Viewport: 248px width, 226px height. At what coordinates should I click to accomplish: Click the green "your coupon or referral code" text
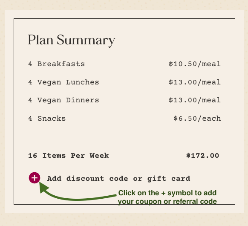167,201
